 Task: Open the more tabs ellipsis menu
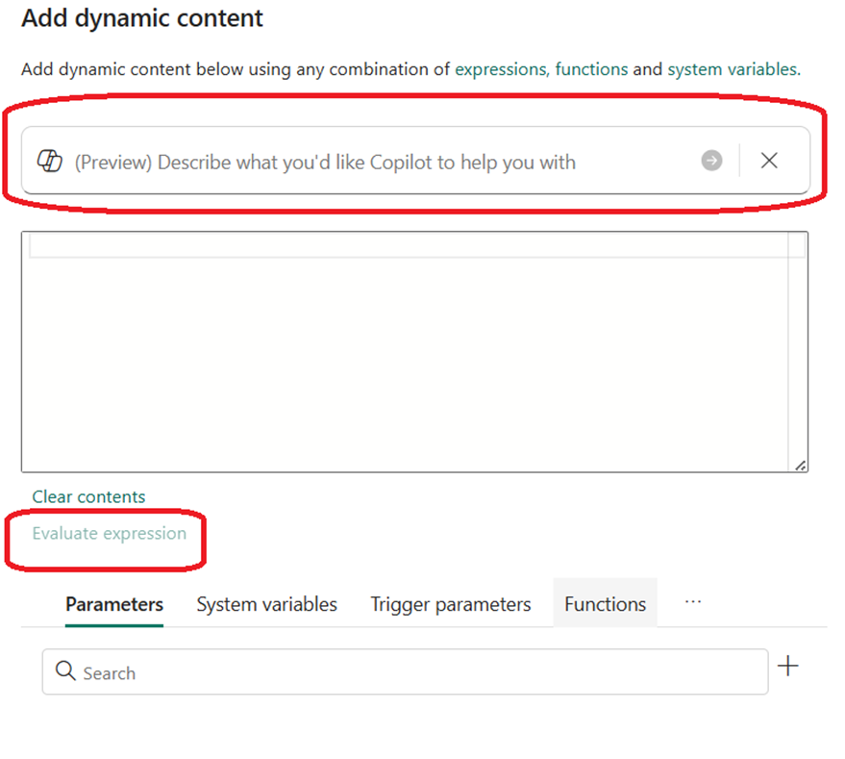693,602
